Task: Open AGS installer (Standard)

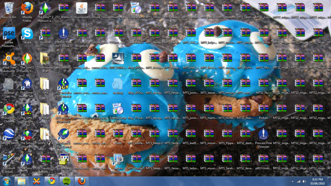Action: [63, 113]
